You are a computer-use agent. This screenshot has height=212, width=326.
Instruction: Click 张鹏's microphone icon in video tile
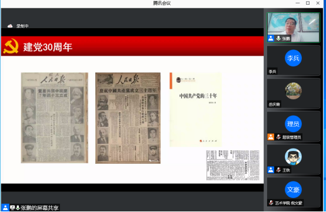278,38
